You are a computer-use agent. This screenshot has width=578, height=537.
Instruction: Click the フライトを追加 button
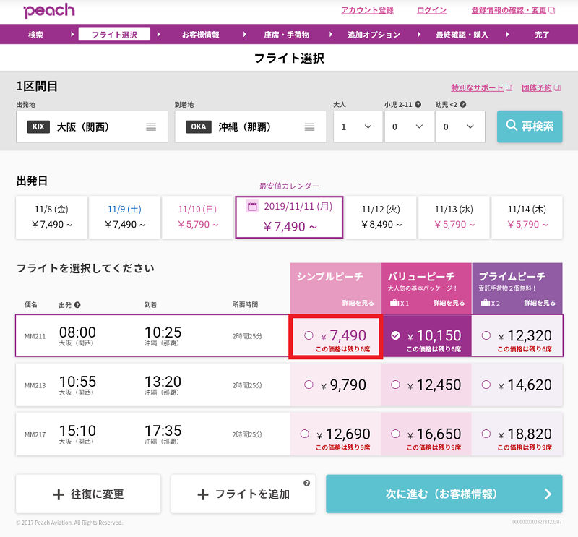point(243,494)
